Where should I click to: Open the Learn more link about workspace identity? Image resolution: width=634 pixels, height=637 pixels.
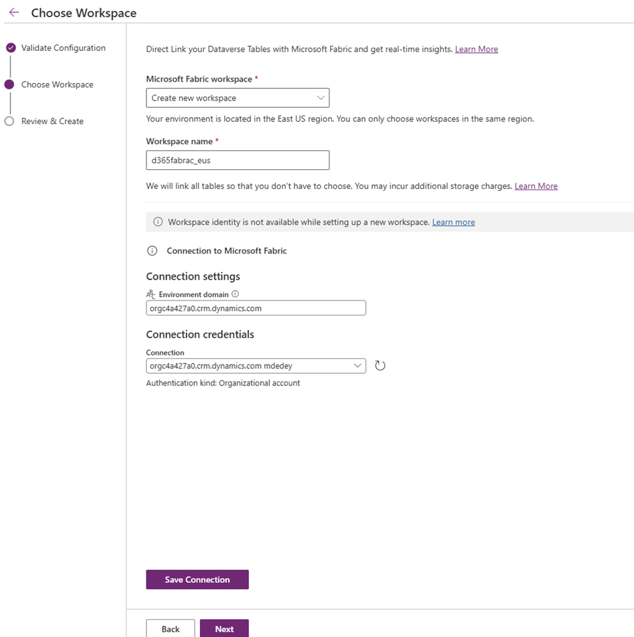[x=453, y=221]
